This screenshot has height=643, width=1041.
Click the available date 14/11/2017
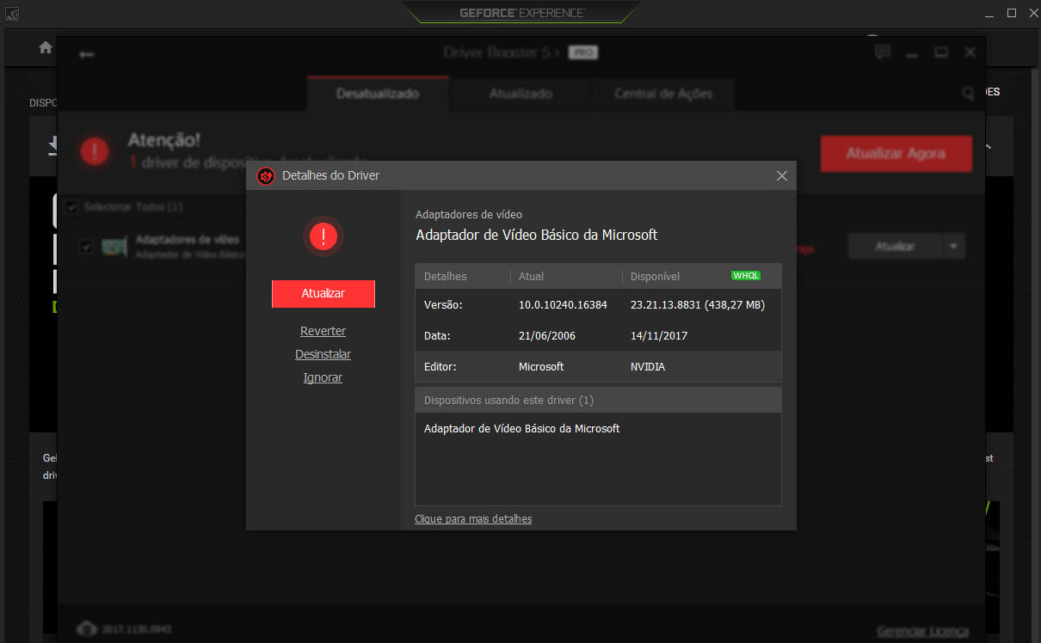(659, 335)
